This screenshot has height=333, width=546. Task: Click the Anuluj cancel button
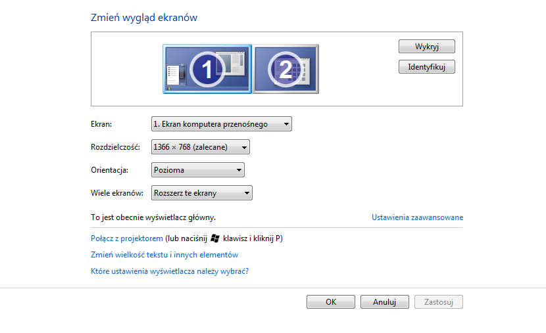[385, 301]
